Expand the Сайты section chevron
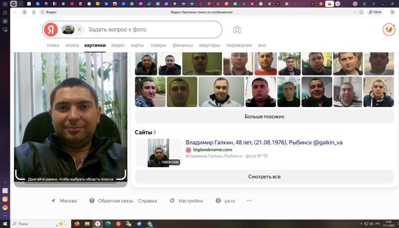 click(155, 132)
